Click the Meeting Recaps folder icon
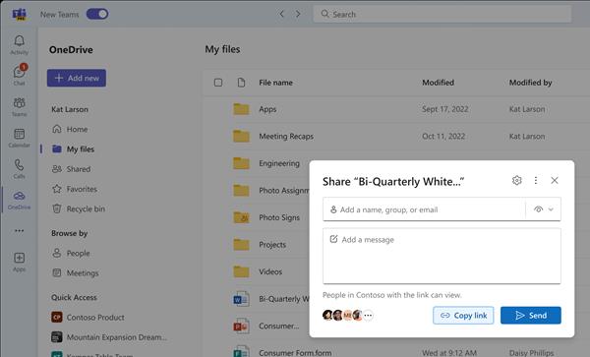Screen dimensions: 590x357 click(241, 136)
